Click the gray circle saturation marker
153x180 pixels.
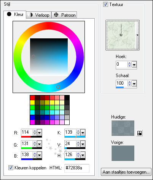point(33,57)
